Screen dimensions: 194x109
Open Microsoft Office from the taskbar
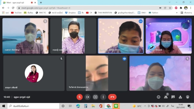click(x=101, y=106)
